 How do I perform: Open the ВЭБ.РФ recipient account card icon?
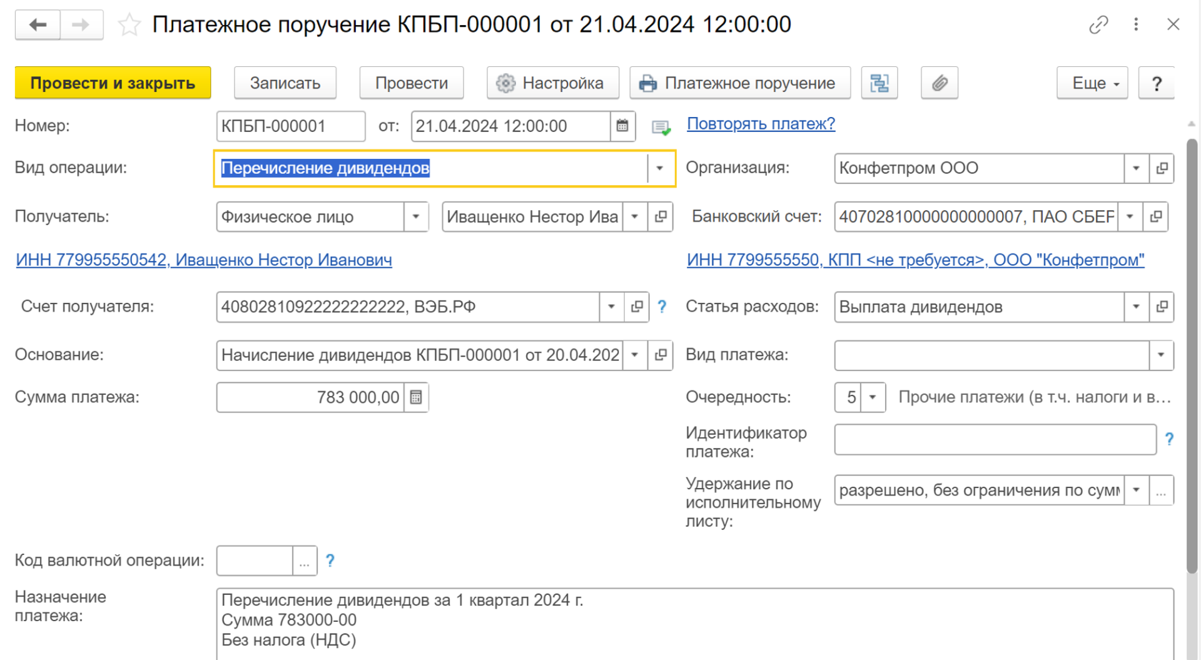pos(637,307)
